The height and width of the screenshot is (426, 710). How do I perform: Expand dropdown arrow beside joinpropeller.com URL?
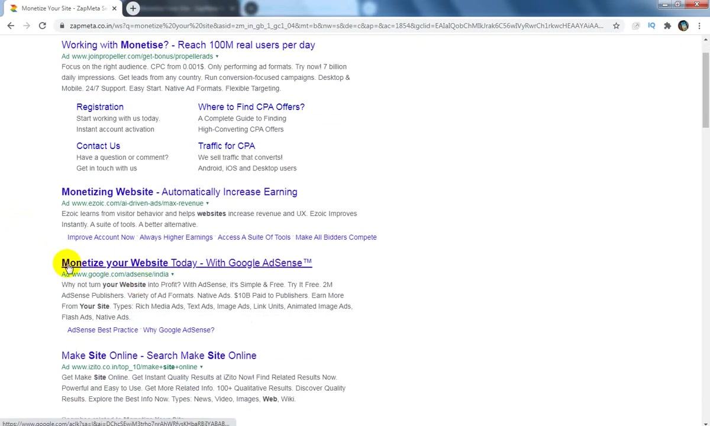click(x=217, y=56)
